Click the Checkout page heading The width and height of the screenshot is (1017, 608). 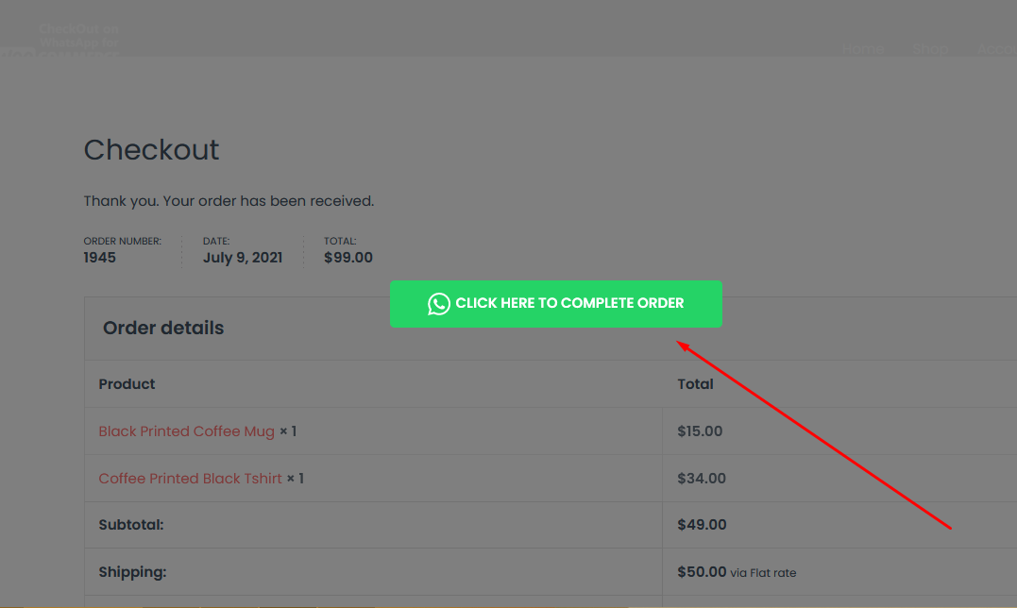coord(151,150)
